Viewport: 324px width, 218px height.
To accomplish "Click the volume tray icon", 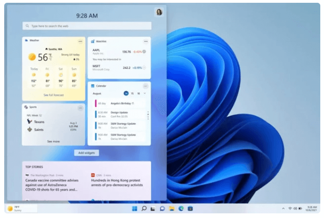I will 295,209.
